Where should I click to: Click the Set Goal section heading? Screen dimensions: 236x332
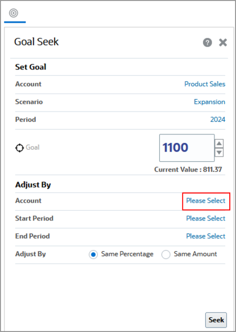coord(31,67)
